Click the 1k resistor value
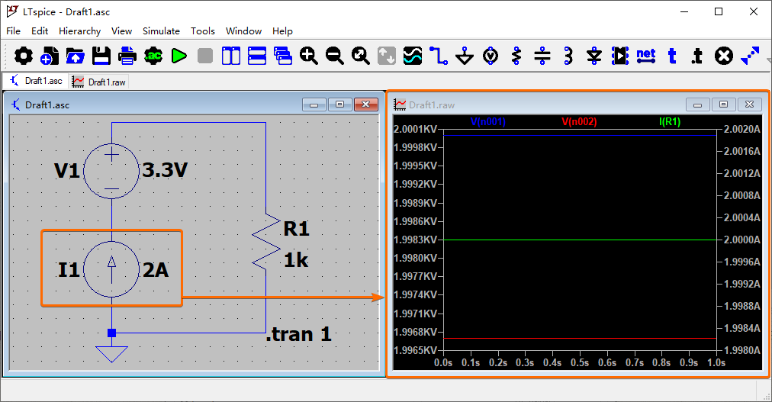Viewport: 772px width, 402px height. (x=296, y=260)
